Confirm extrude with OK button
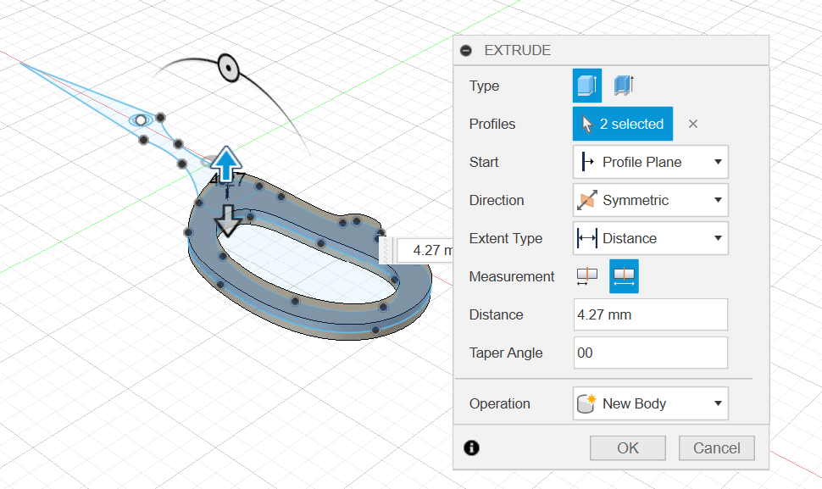The height and width of the screenshot is (489, 822). point(628,448)
